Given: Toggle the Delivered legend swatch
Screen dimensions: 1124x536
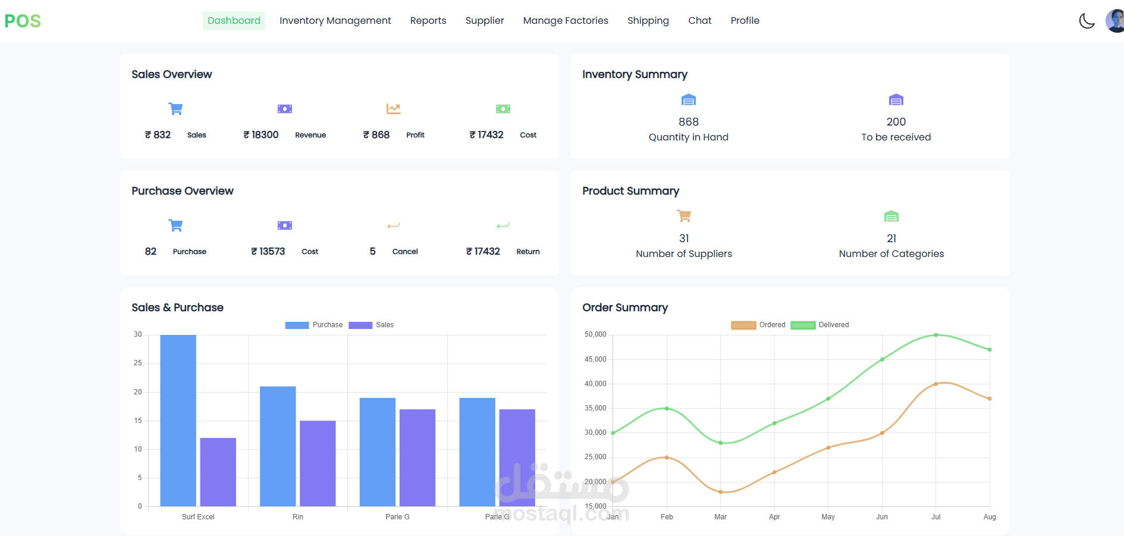Looking at the screenshot, I should click(803, 325).
